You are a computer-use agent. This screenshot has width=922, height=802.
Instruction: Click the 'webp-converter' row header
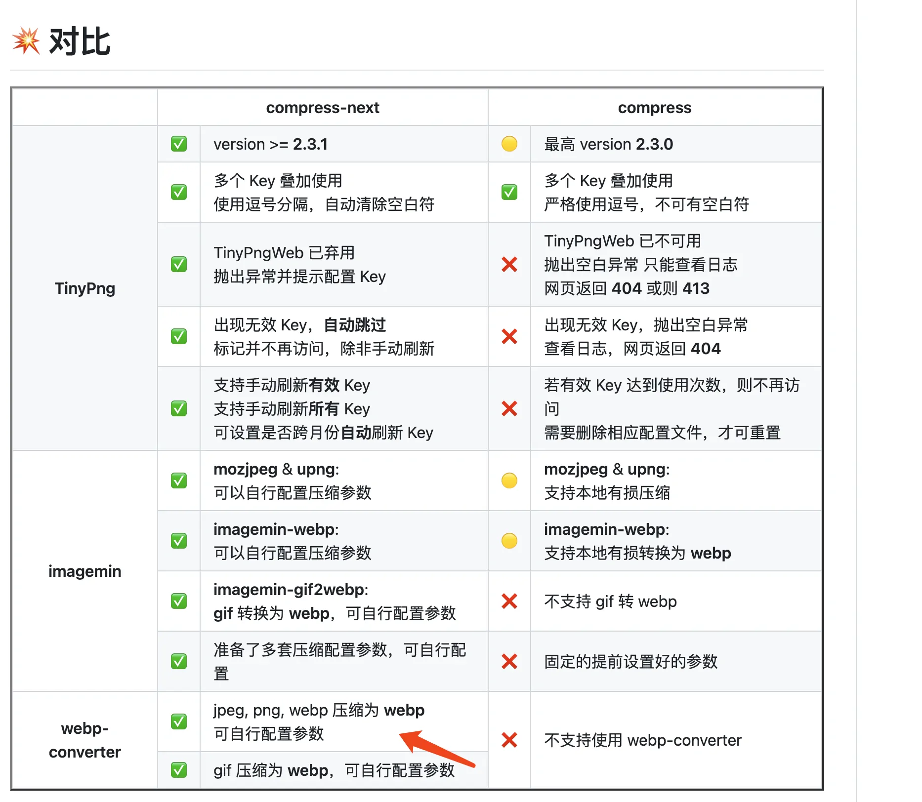click(85, 740)
